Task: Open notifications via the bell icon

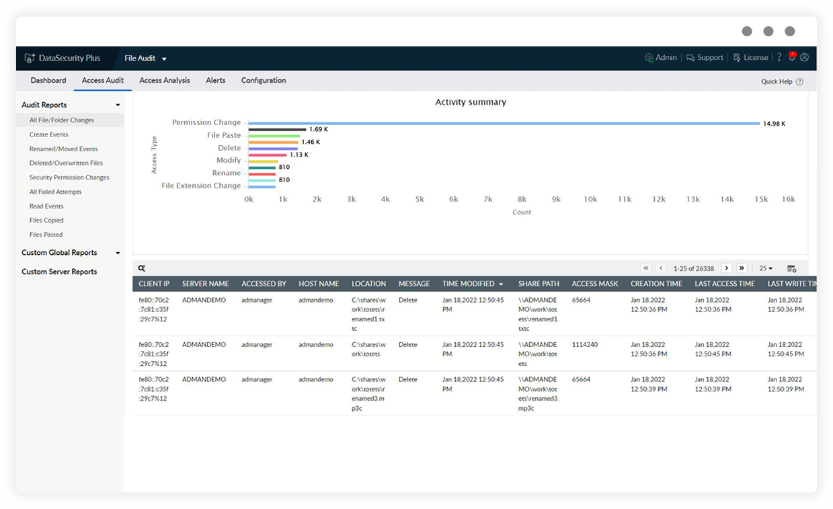Action: pos(792,58)
